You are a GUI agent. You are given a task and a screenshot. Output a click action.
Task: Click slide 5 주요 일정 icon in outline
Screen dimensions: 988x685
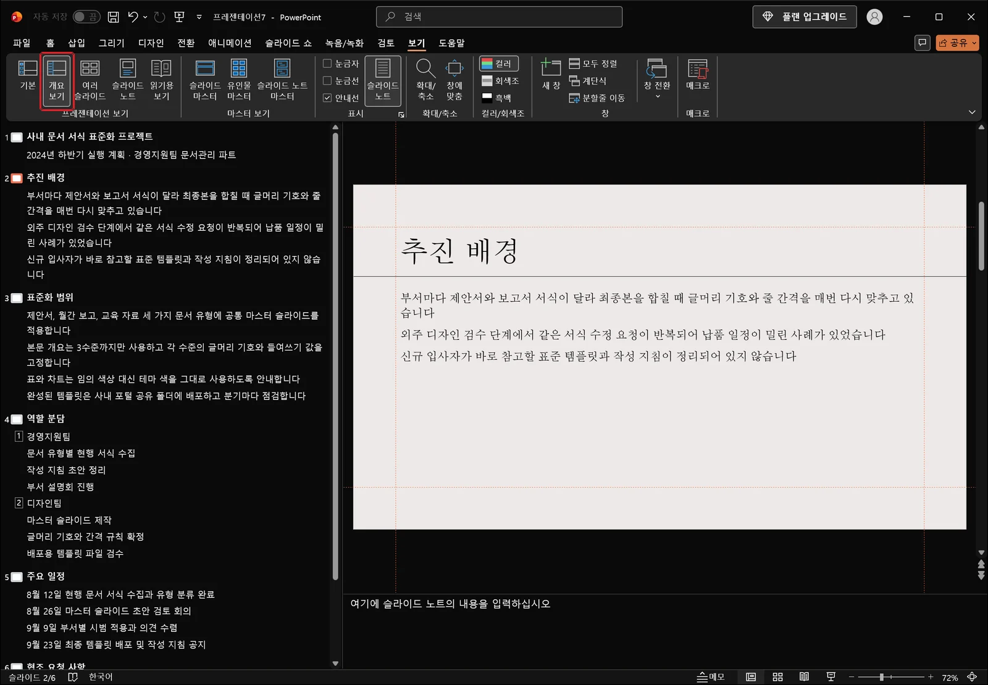tap(17, 577)
